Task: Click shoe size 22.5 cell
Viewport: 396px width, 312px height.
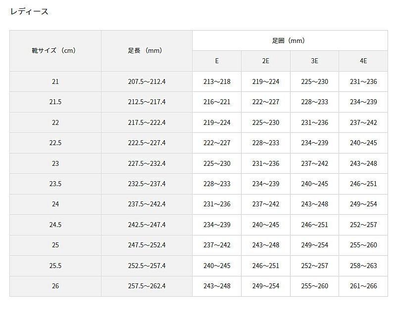Action: click(55, 143)
